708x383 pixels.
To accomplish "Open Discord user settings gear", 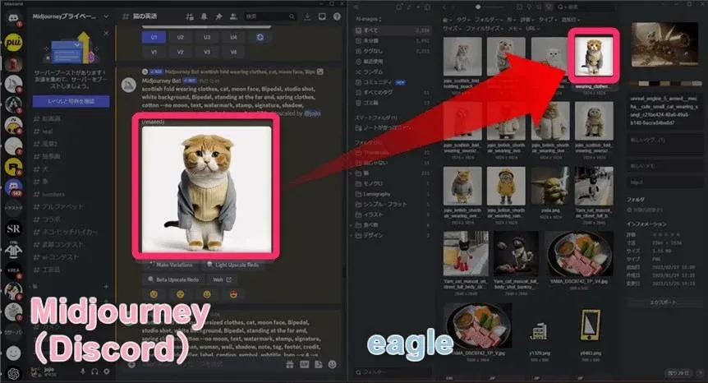I will [107, 371].
